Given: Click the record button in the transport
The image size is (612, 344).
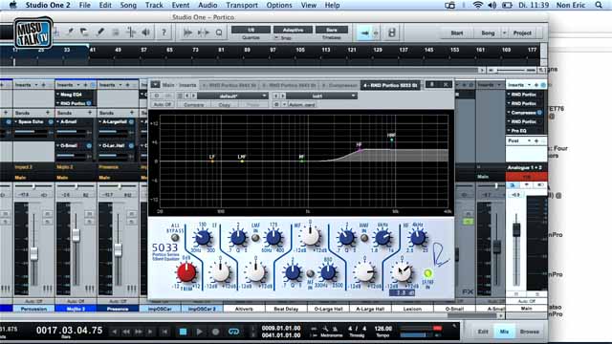Looking at the screenshot, I should point(215,332).
